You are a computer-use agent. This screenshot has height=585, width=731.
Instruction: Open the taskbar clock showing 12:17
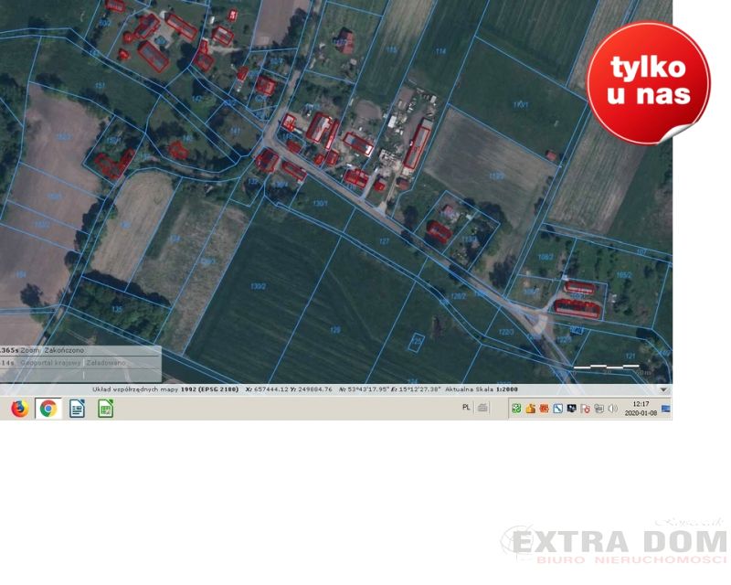click(x=641, y=408)
